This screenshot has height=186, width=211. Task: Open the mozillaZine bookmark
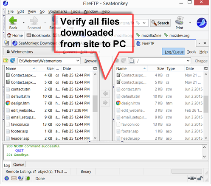click(149, 35)
